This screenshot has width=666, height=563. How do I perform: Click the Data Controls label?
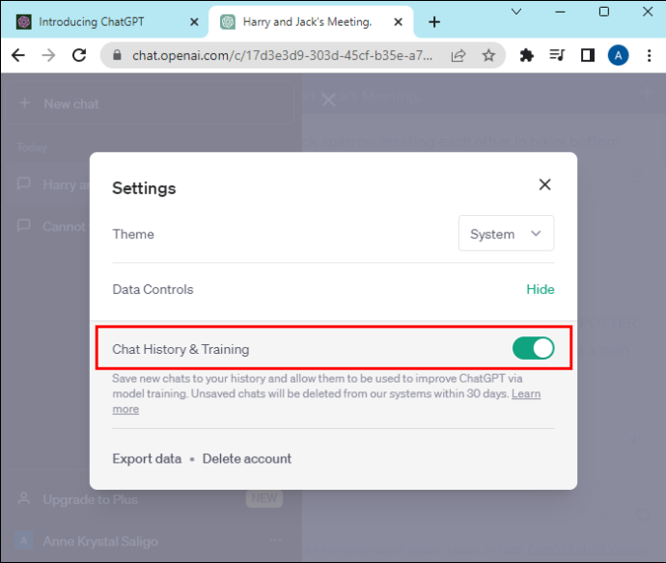[x=153, y=289]
